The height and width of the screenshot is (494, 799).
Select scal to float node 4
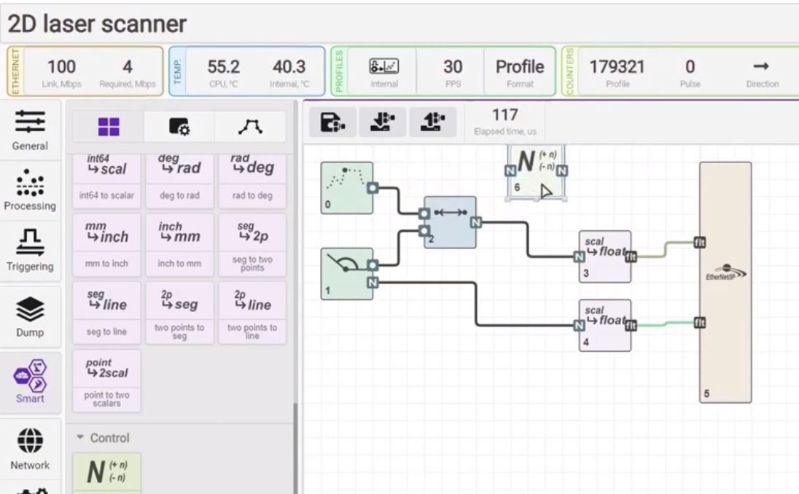click(605, 325)
